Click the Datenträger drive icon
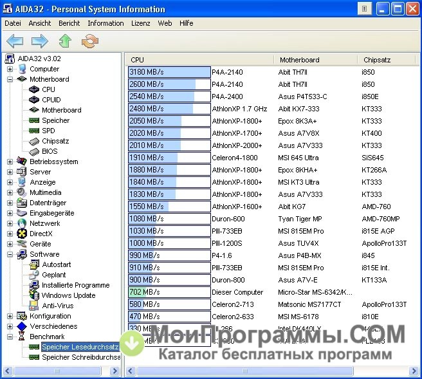422x379 pixels. (21, 203)
